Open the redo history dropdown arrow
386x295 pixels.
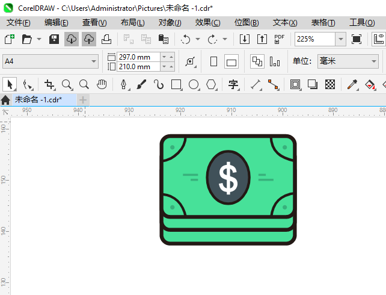click(225, 39)
